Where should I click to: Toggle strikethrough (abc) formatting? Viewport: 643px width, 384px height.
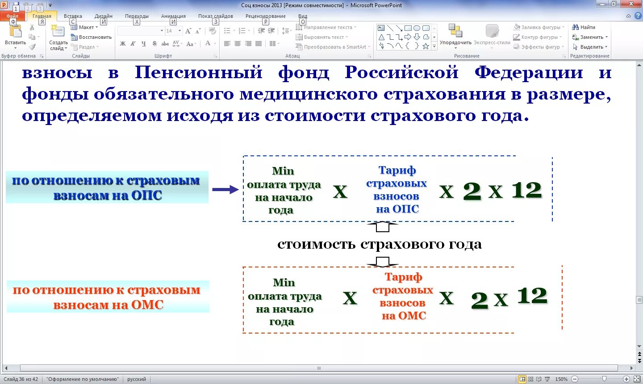click(x=165, y=43)
